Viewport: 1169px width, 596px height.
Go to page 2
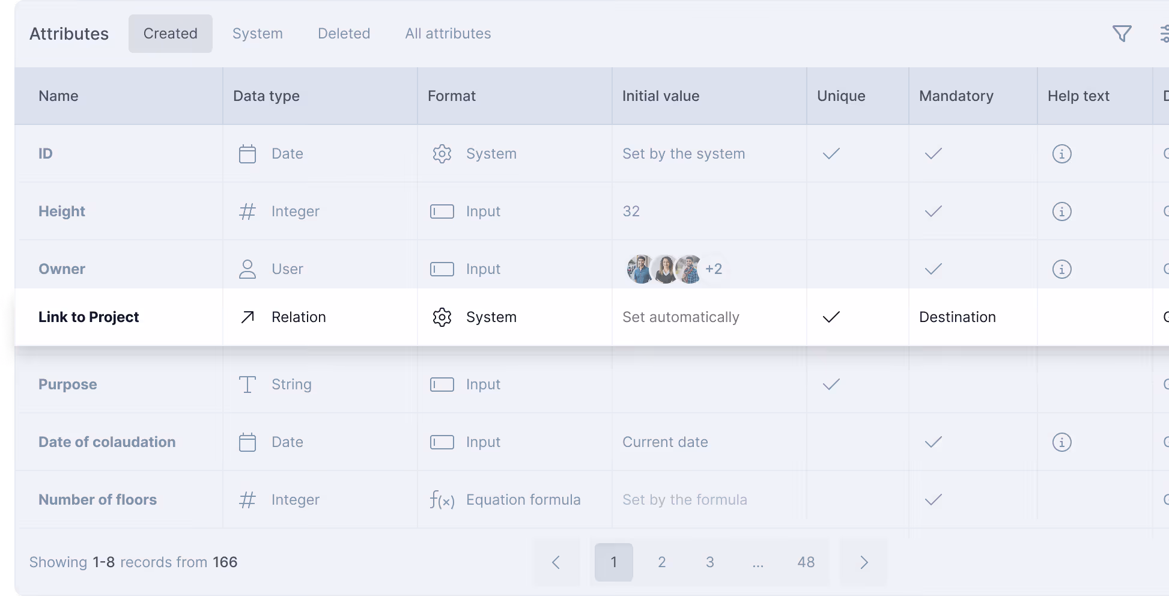pyautogui.click(x=662, y=562)
